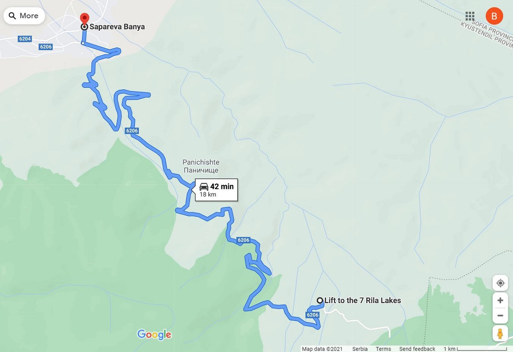Click the Serbia region link
This screenshot has height=352, width=513.
pos(360,349)
